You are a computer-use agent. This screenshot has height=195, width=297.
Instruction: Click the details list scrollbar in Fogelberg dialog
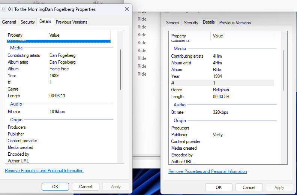(x=120, y=70)
